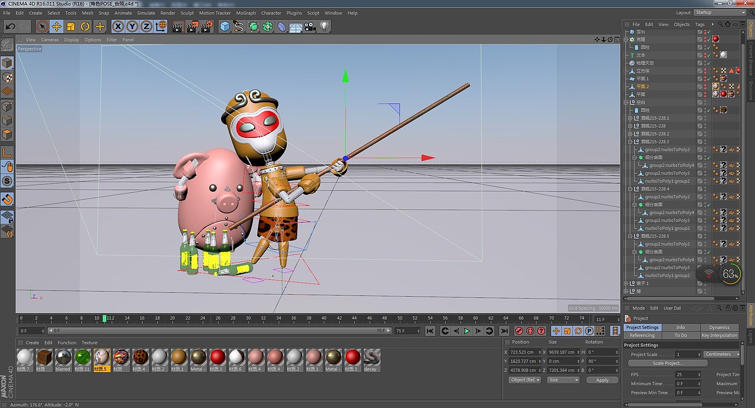This screenshot has height=408, width=755.
Task: Toggle the X axis lock
Action: [x=118, y=27]
